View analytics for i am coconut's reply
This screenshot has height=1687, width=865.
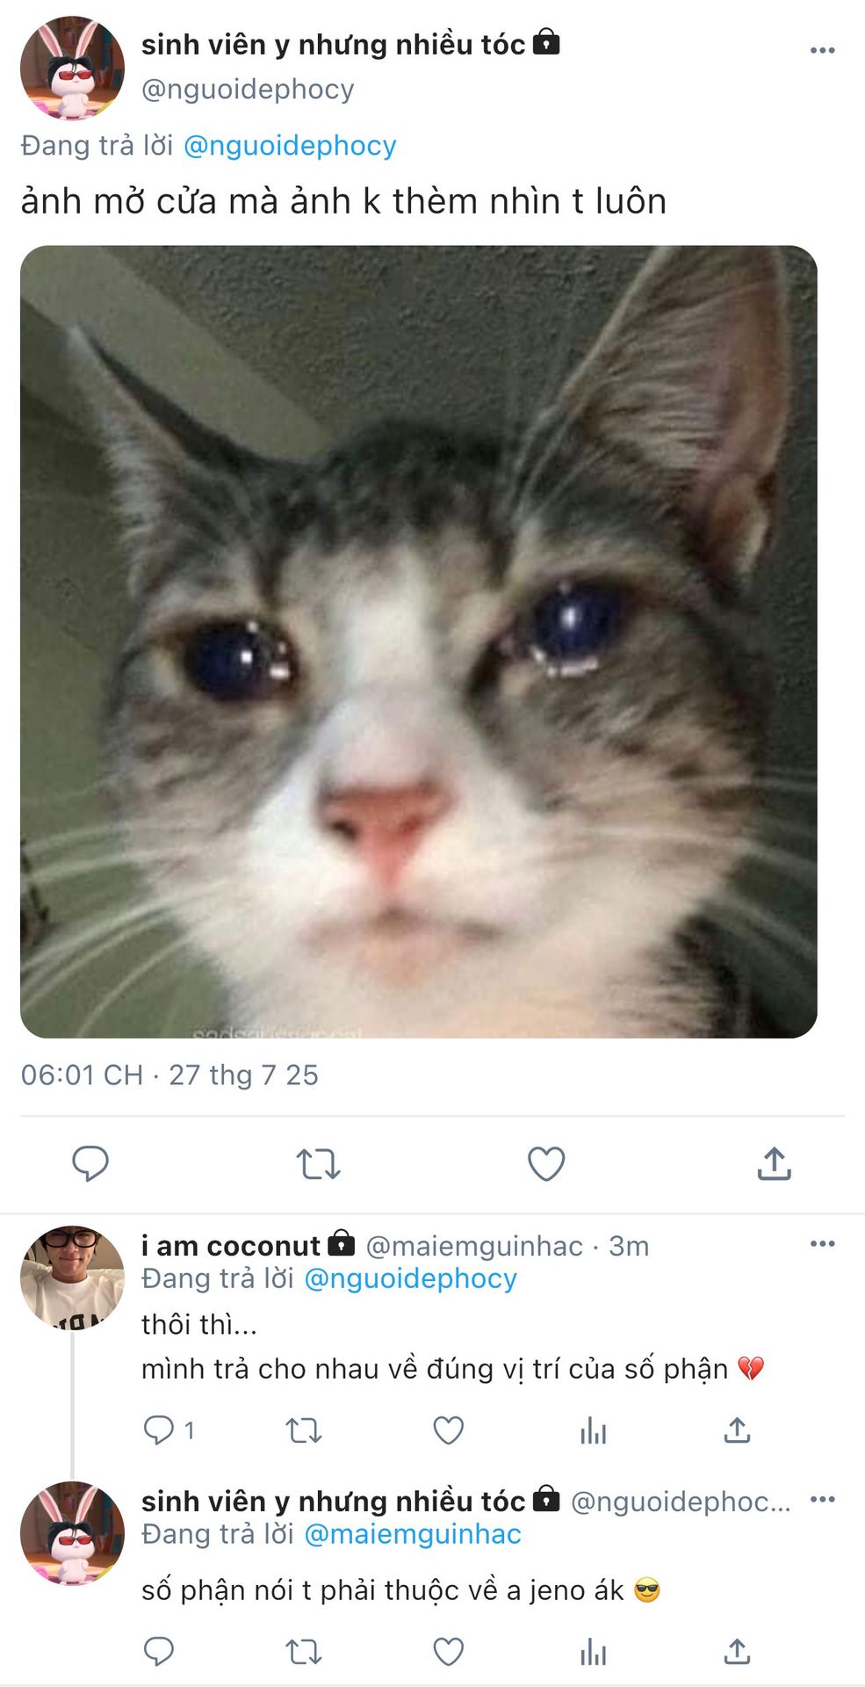coord(593,1430)
